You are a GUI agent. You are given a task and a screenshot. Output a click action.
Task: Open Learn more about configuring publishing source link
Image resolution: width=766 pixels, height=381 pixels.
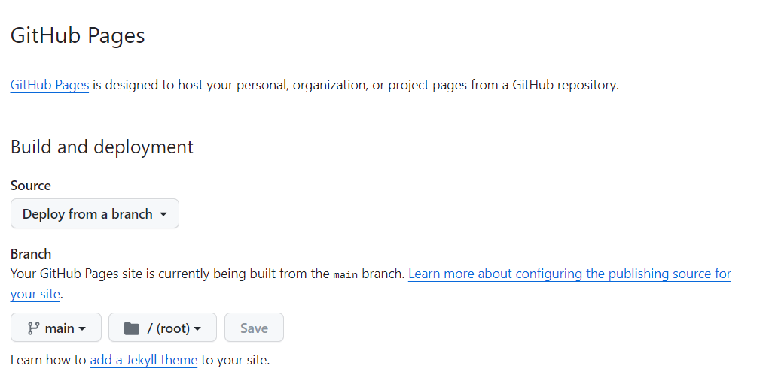click(x=371, y=284)
